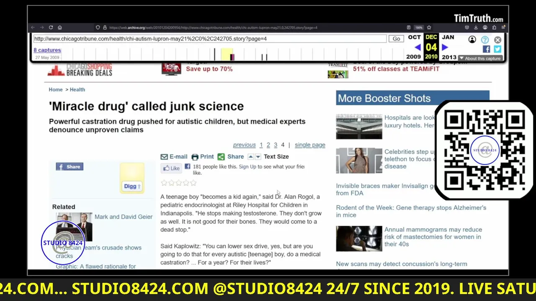The image size is (536, 301).
Task: Share capture on Twitter from Wayback toolbar
Action: [x=497, y=49]
